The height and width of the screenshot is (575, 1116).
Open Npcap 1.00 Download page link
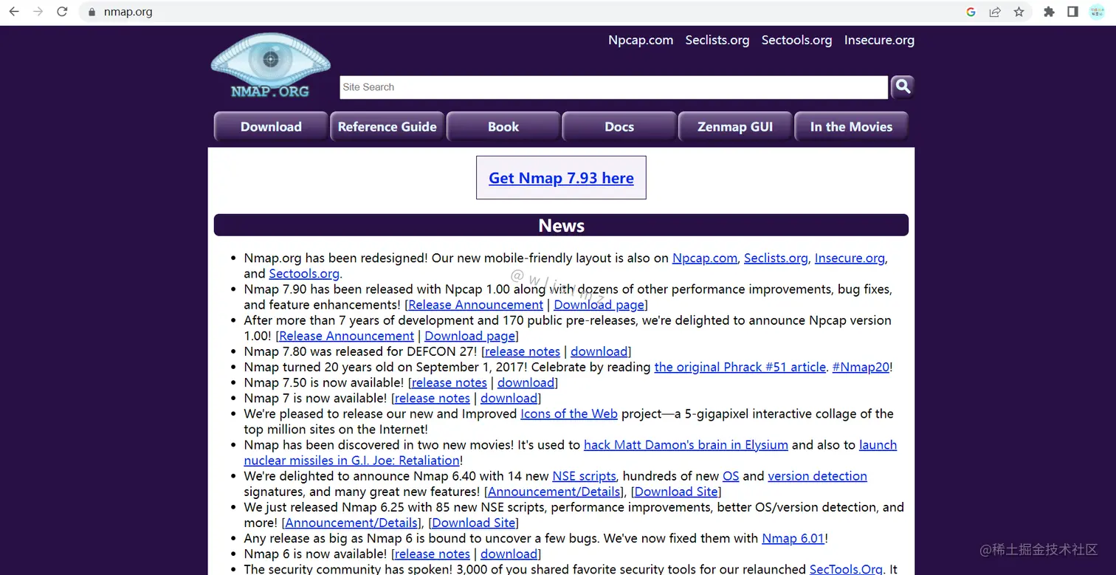click(x=470, y=336)
